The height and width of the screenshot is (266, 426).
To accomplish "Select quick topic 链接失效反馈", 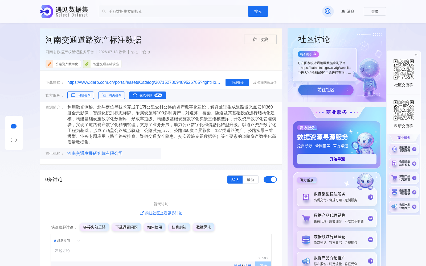I will pyautogui.click(x=95, y=227).
